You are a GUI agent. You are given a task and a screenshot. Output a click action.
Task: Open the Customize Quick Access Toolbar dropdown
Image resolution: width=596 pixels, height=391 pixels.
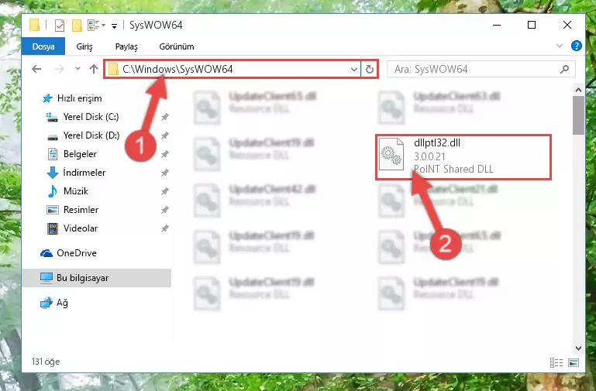coord(114,26)
